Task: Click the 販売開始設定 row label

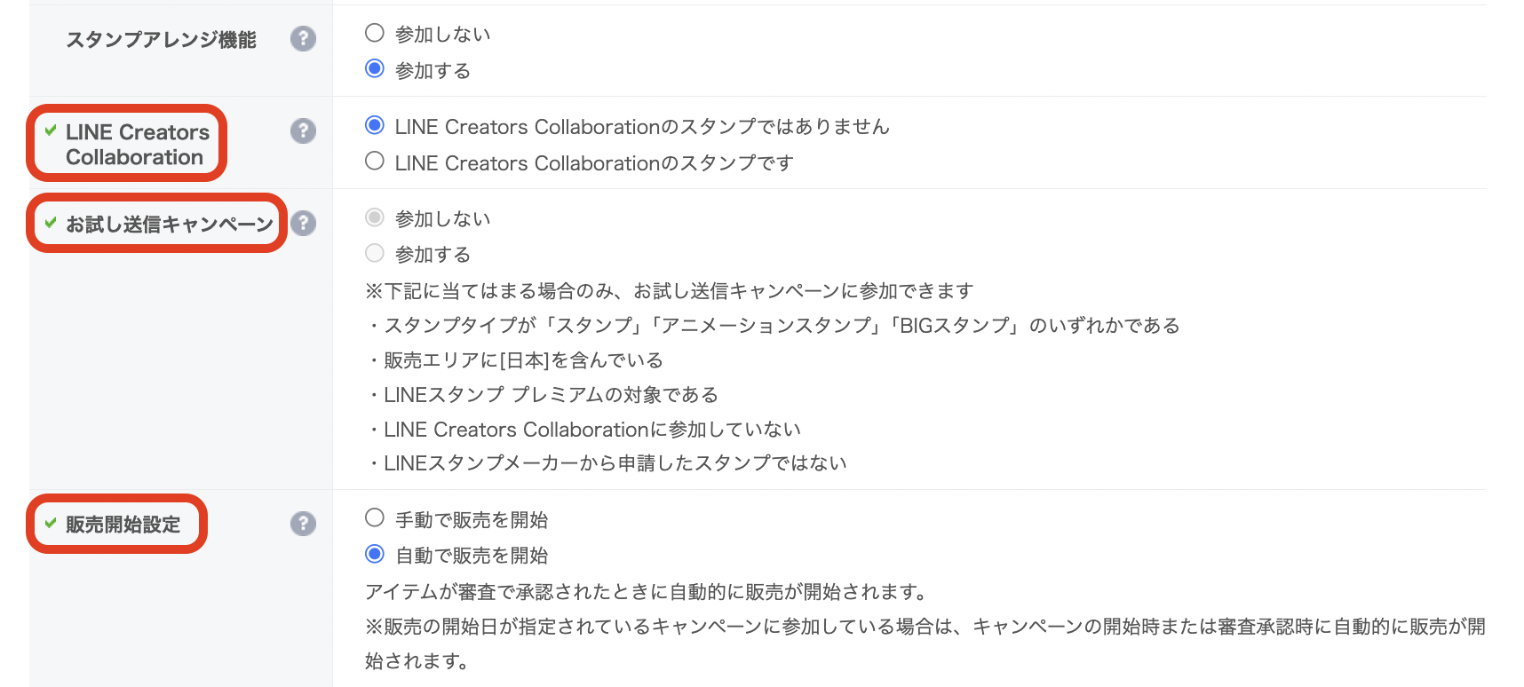Action: (123, 525)
